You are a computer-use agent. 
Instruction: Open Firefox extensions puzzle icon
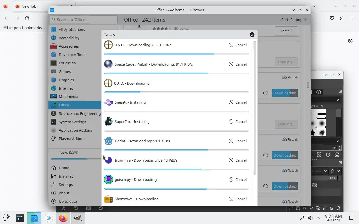click(342, 18)
